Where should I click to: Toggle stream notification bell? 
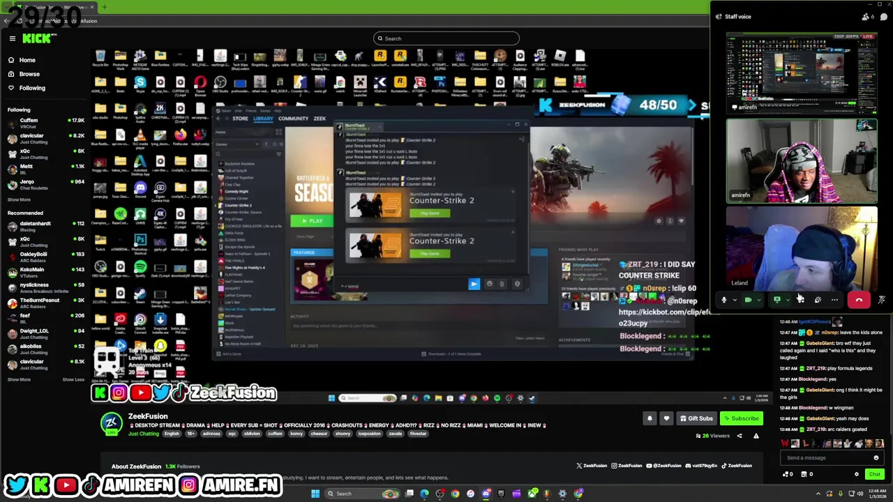click(x=650, y=418)
